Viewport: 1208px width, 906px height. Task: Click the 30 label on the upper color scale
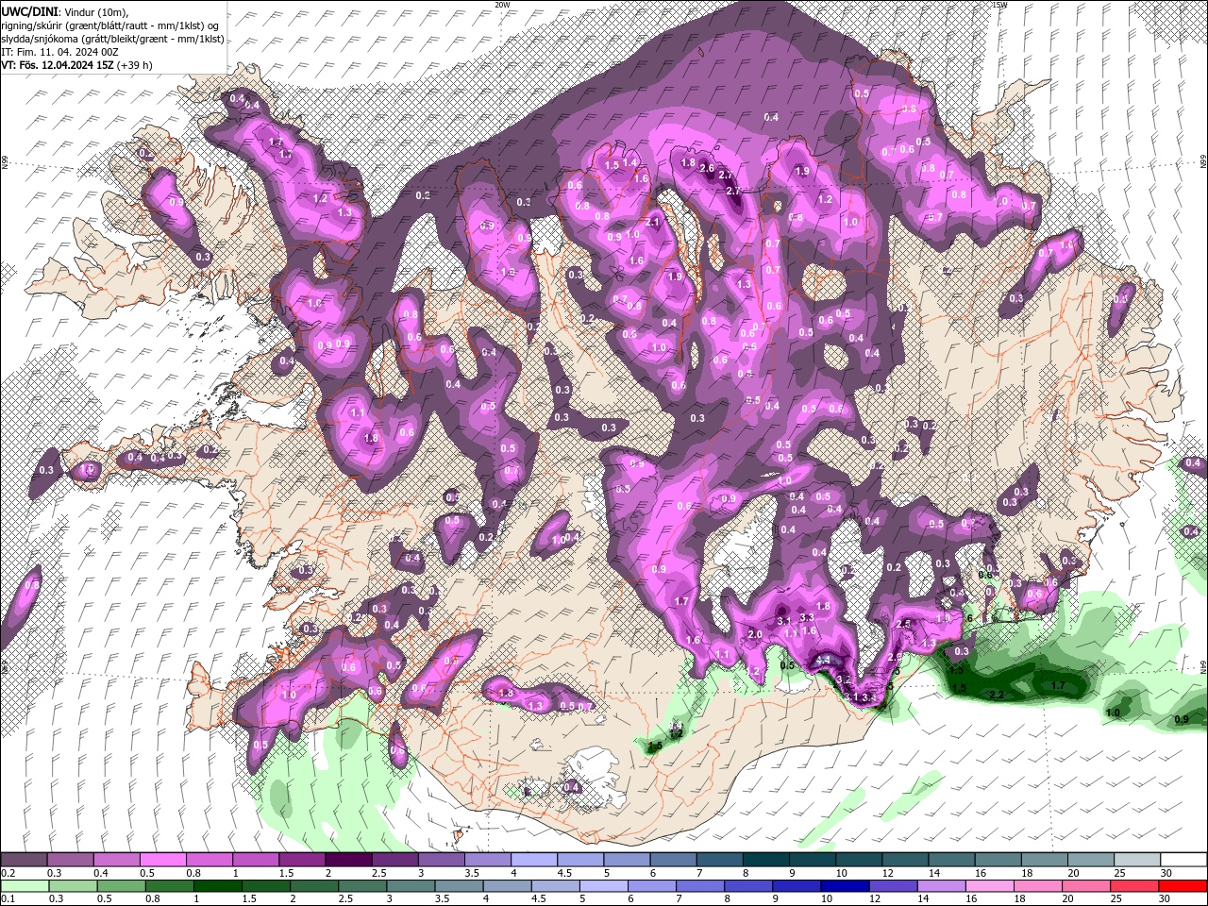coord(1166,872)
